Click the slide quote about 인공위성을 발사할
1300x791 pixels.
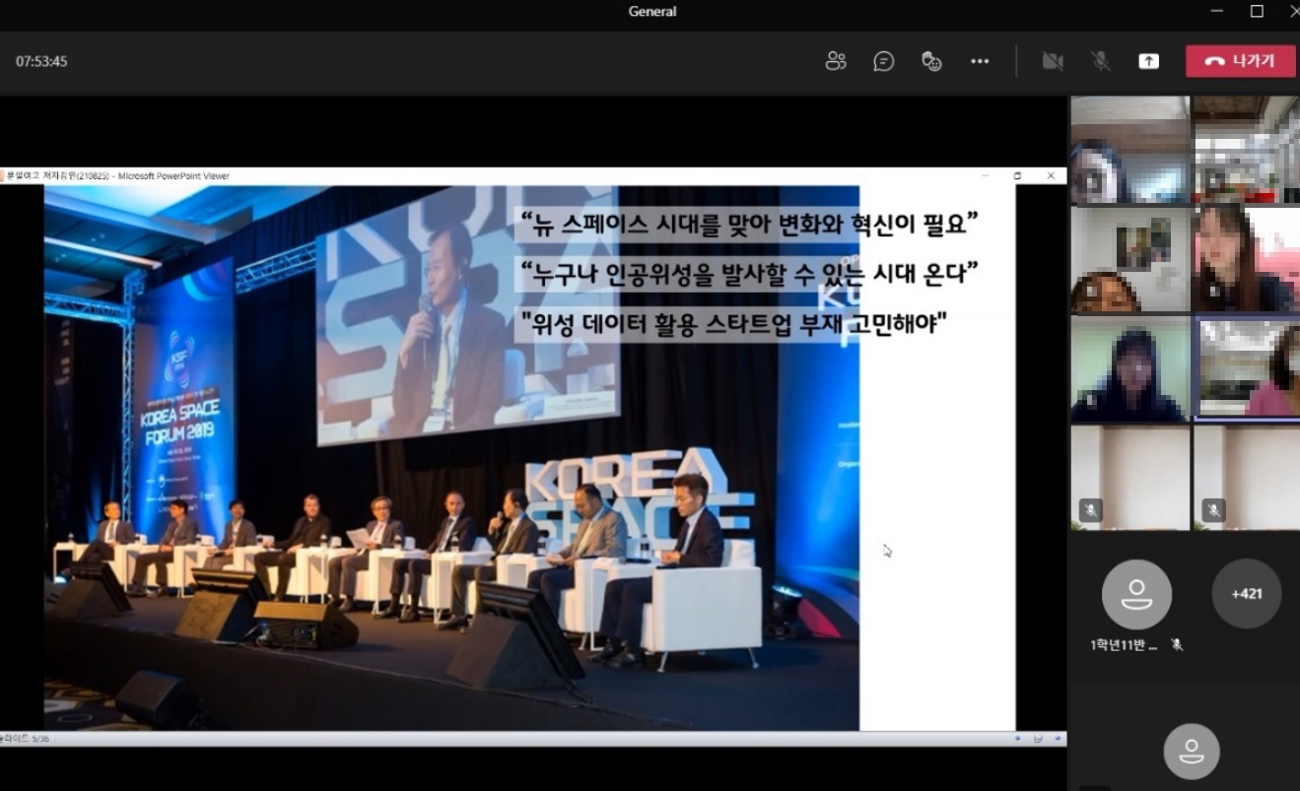(x=747, y=274)
